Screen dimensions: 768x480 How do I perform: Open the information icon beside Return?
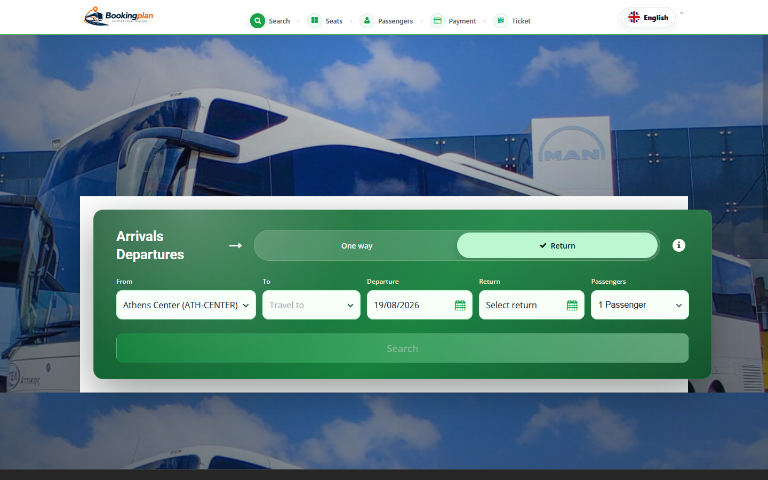[x=678, y=245]
